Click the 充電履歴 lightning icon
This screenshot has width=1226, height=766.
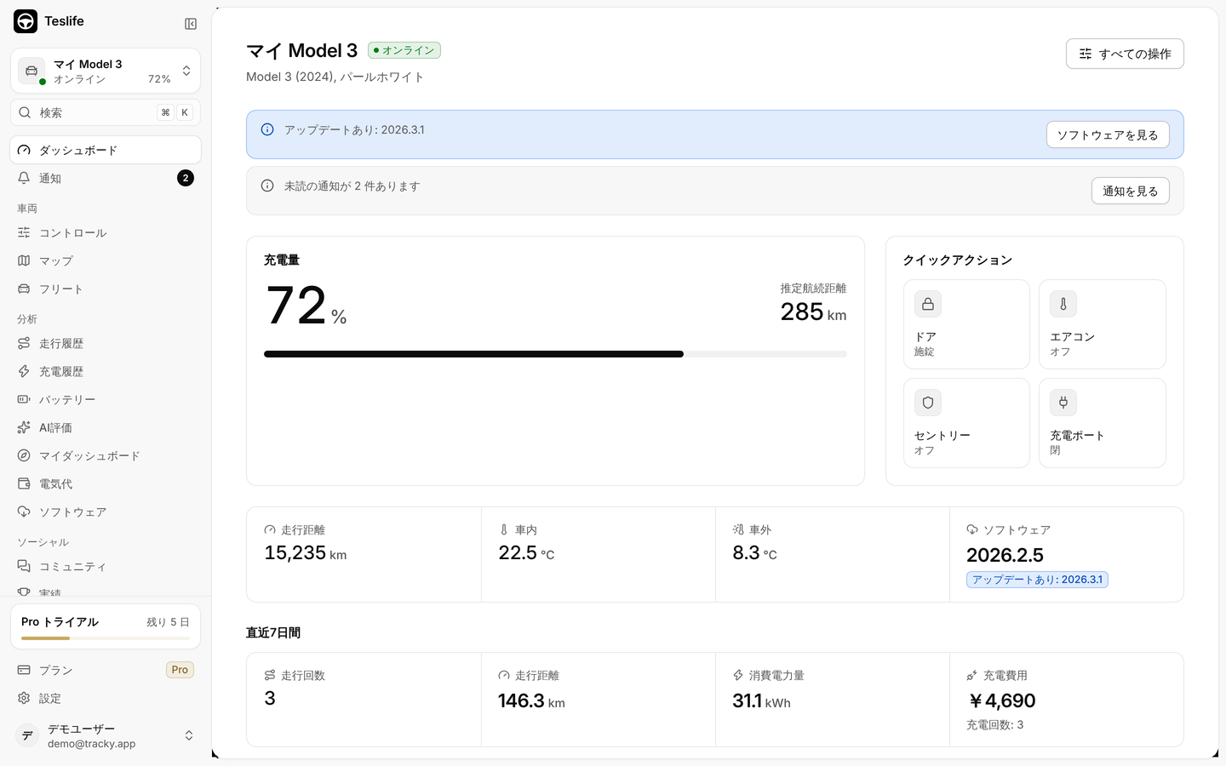pyautogui.click(x=24, y=371)
